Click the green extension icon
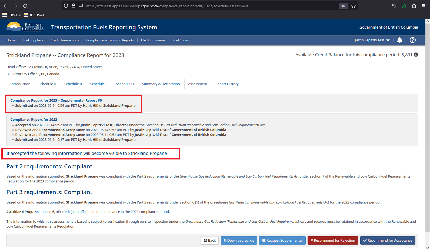Screen dimensions: 430x250 click(x=404, y=6)
